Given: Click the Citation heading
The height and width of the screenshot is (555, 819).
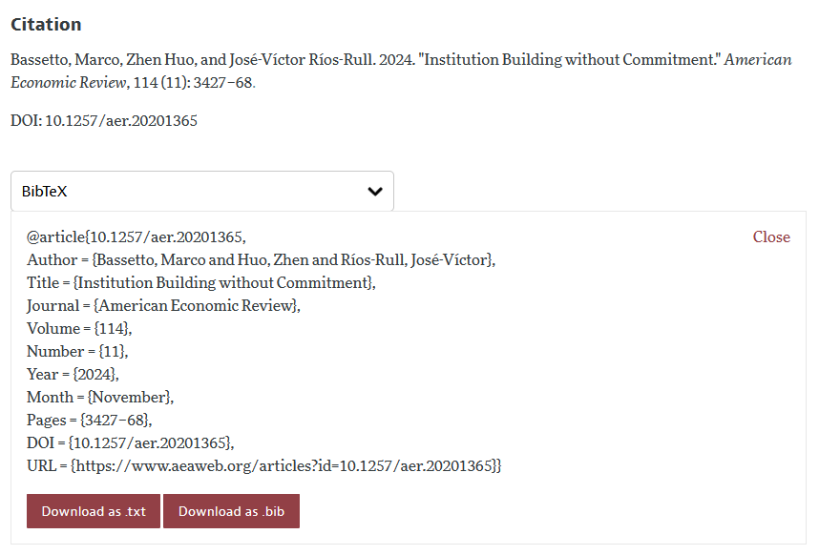Looking at the screenshot, I should click(46, 25).
